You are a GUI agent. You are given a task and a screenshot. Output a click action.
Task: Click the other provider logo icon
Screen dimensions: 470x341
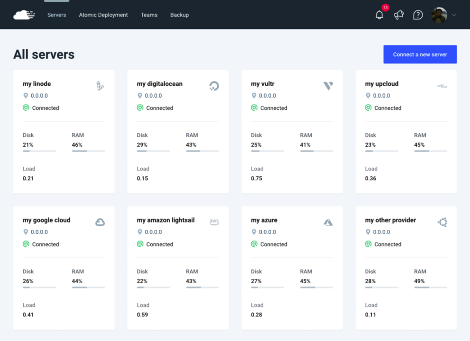pos(442,222)
